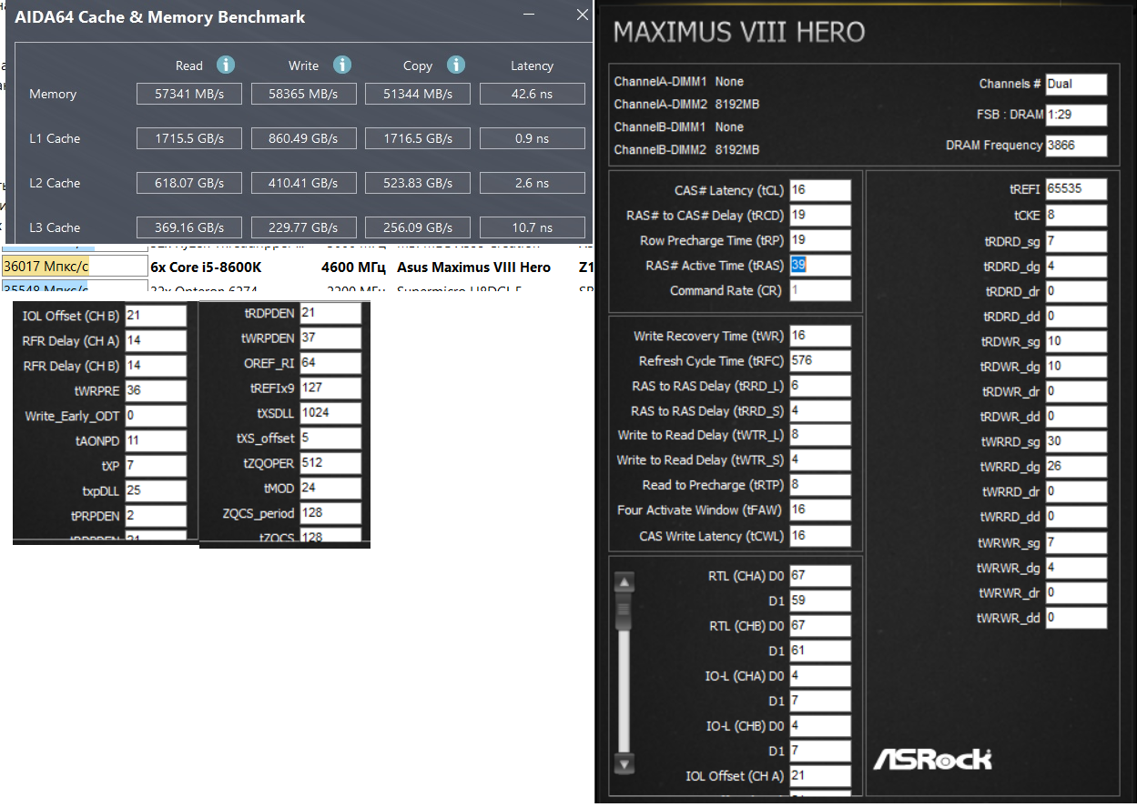Click the Four Activate Window (tFAW) field
Image resolution: width=1137 pixels, height=807 pixels.
coord(820,509)
